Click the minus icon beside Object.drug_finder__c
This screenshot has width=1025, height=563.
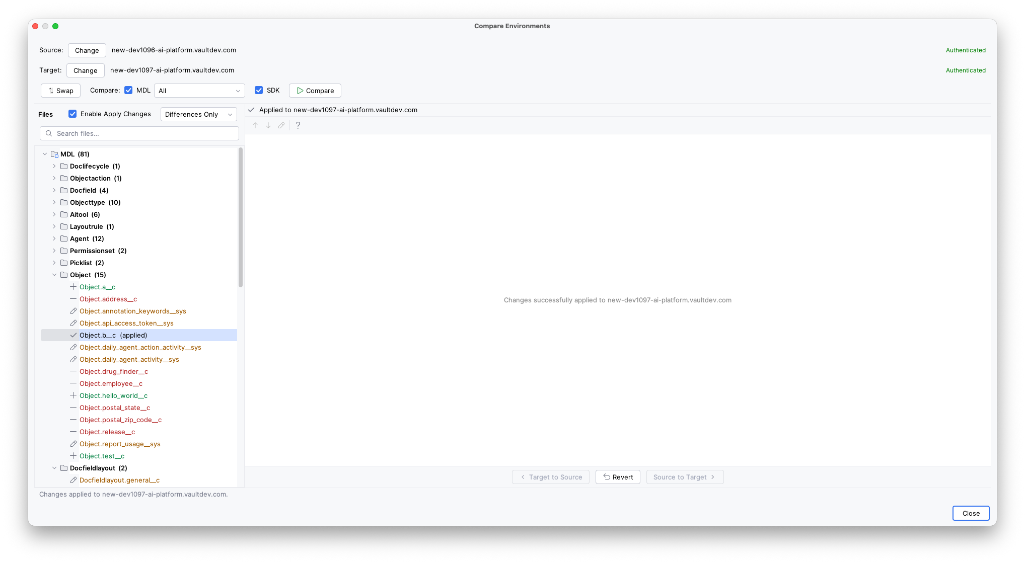coord(74,371)
